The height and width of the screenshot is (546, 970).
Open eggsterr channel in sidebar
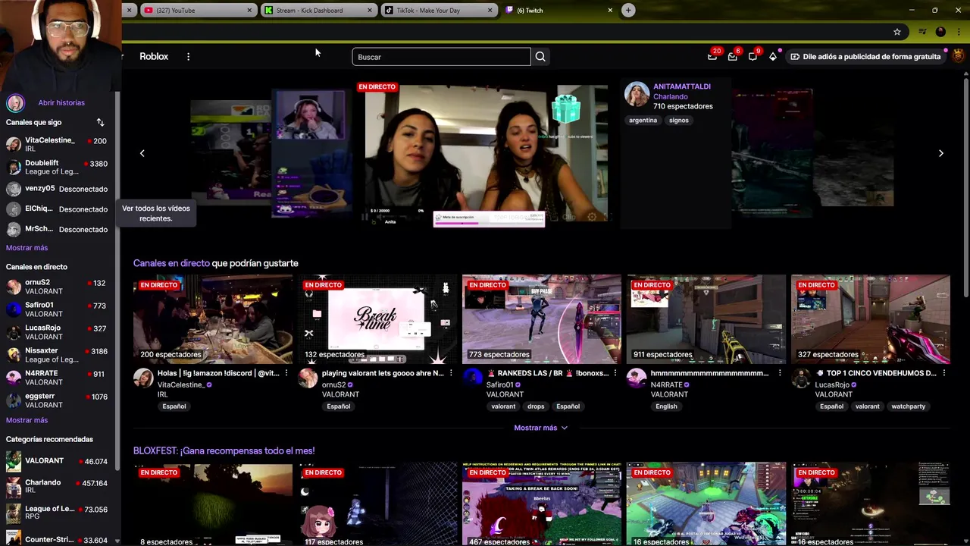58,400
